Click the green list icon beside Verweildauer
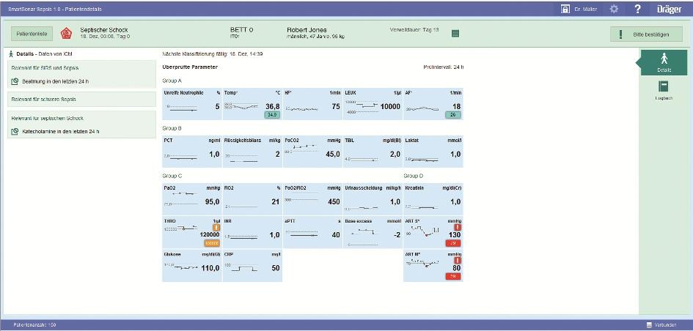The width and height of the screenshot is (693, 331). [455, 33]
